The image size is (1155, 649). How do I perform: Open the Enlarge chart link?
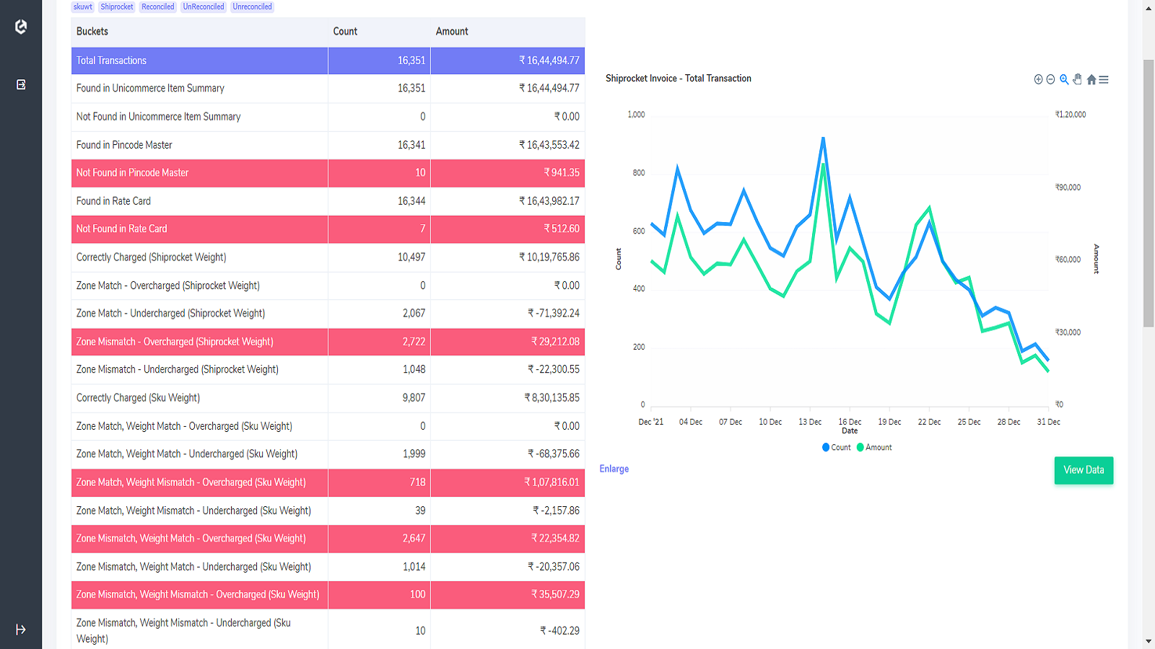[614, 469]
